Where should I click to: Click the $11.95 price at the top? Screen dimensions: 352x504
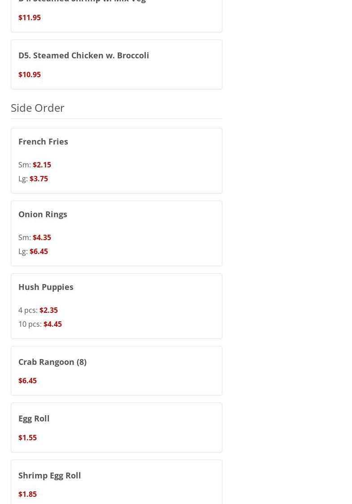(30, 18)
